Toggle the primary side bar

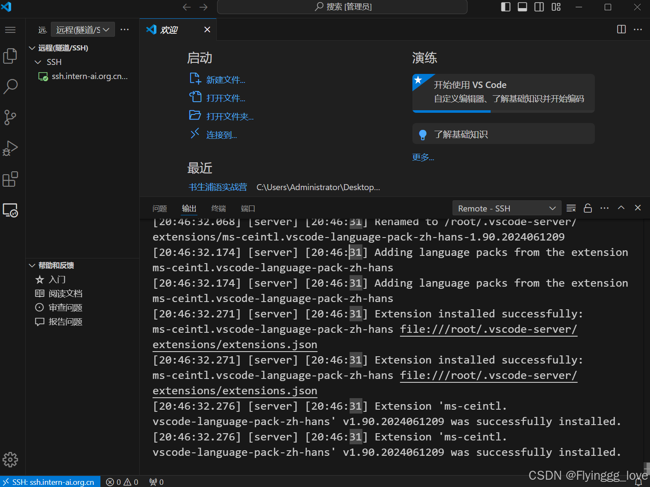click(x=506, y=7)
